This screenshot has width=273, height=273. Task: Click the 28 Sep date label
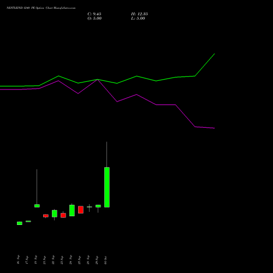(x=88, y=260)
